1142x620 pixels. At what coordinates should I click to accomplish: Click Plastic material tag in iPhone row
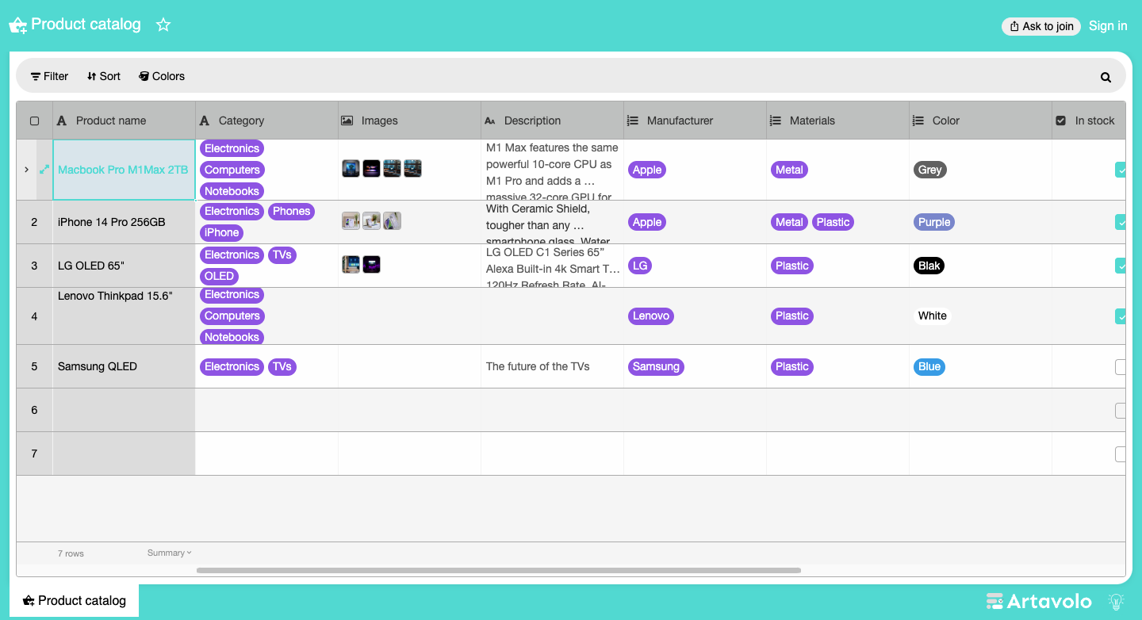pos(833,222)
